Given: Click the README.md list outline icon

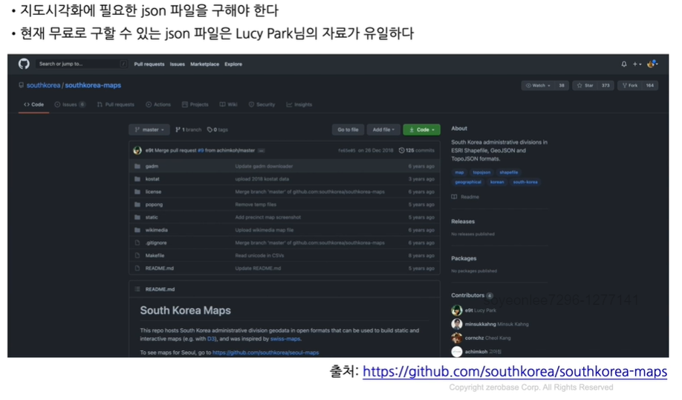Looking at the screenshot, I should (x=137, y=289).
